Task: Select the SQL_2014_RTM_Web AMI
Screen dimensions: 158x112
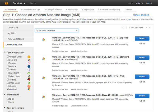Action: coord(142,77)
